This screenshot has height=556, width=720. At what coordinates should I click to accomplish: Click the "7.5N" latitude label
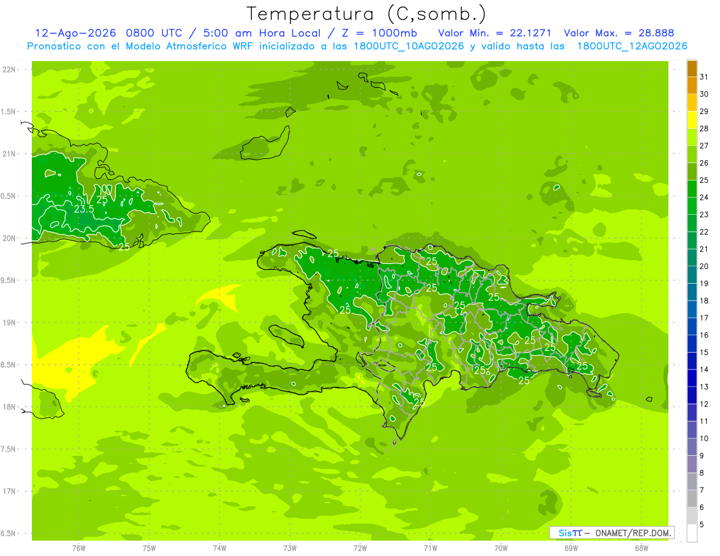pyautogui.click(x=8, y=449)
